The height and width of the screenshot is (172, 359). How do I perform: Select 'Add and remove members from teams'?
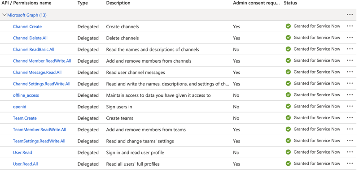pyautogui.click(x=146, y=129)
